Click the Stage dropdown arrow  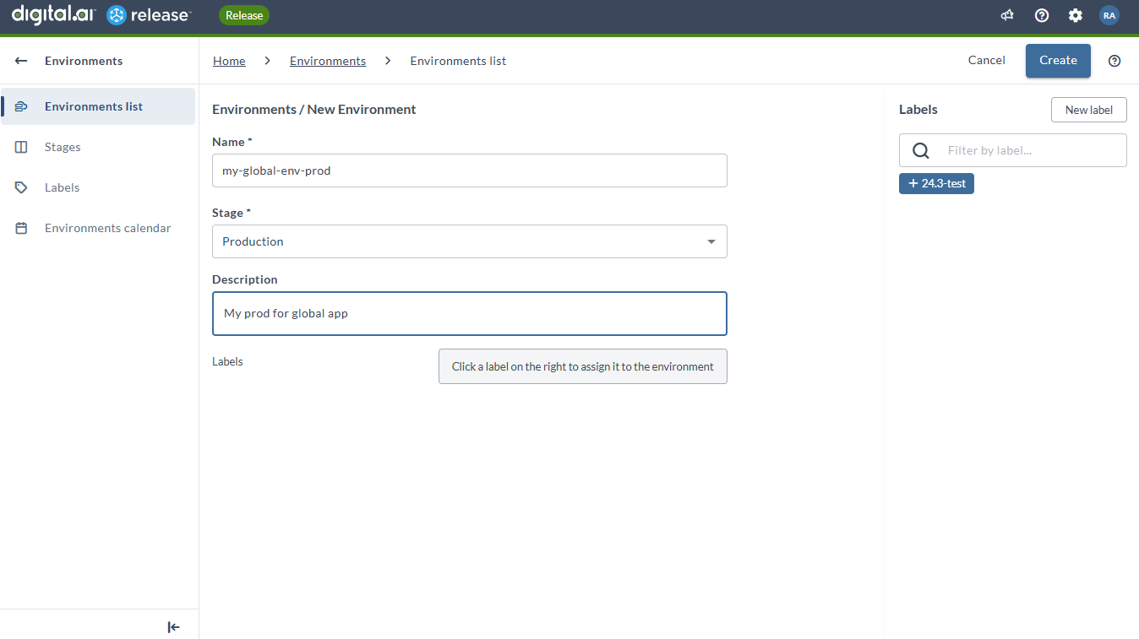click(x=711, y=241)
